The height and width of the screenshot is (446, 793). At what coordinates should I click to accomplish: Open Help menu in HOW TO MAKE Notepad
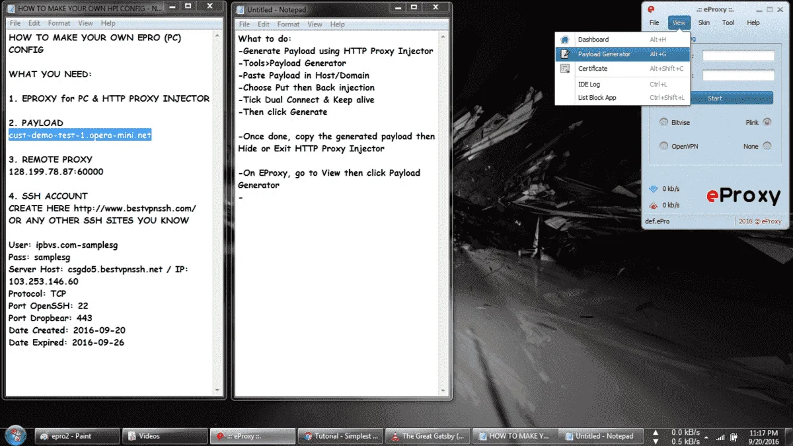click(x=108, y=23)
